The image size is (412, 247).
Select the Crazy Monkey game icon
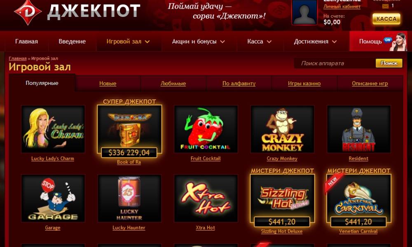(282, 129)
